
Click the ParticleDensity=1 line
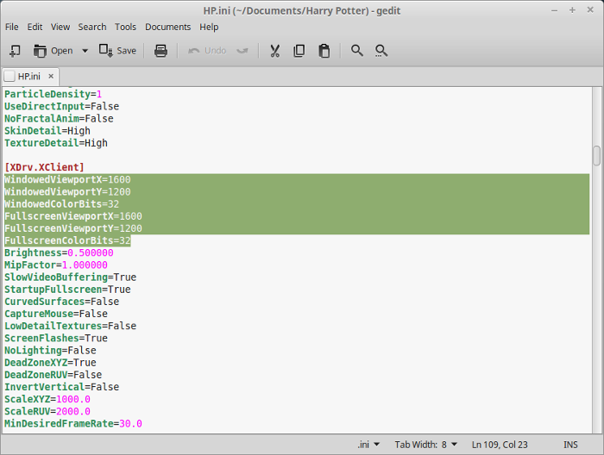point(53,94)
